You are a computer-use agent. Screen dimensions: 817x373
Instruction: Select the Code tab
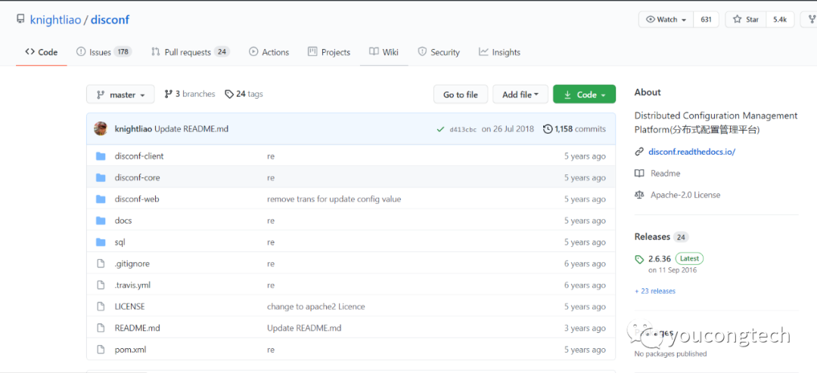click(41, 52)
